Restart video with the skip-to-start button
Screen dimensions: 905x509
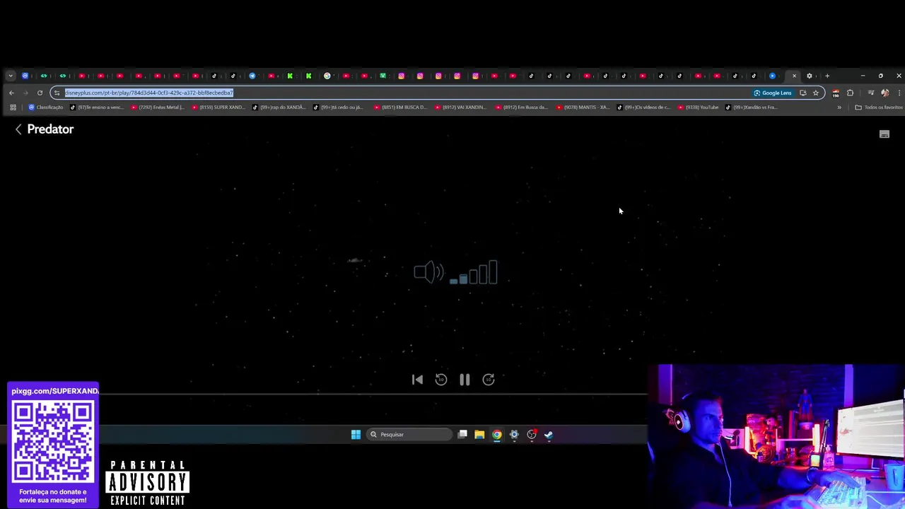417,380
